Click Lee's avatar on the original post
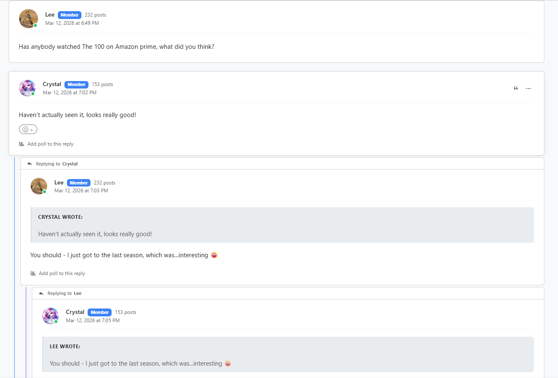This screenshot has height=378, width=558. tap(29, 19)
